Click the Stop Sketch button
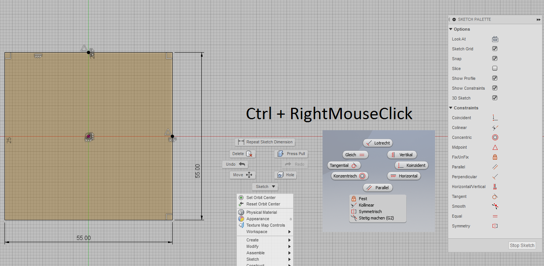Screen dimensions: 544x266 click(522, 245)
